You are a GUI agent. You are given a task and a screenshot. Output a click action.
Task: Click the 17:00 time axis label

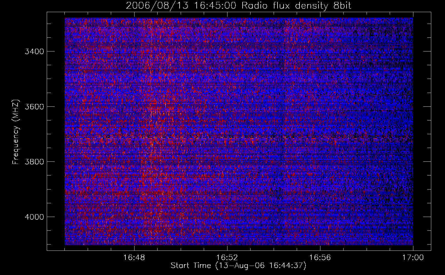tap(413, 258)
